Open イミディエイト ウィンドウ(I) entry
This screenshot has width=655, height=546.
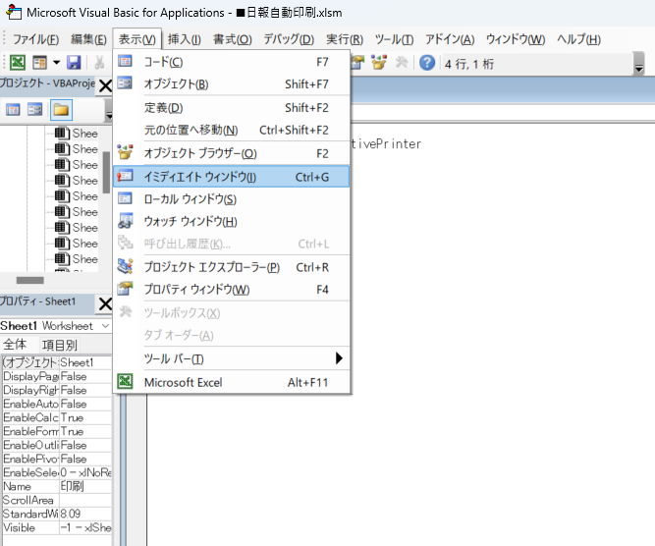pos(232,177)
